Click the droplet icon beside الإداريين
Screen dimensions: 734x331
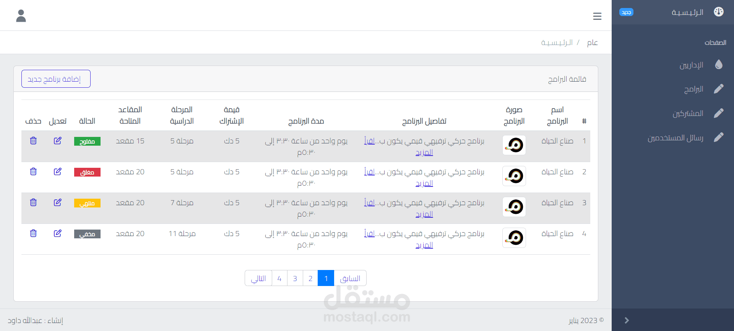[x=719, y=64]
